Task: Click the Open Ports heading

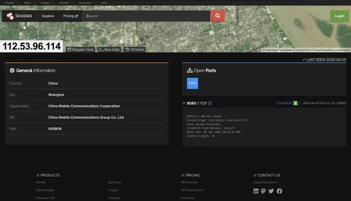Action: 201,71
